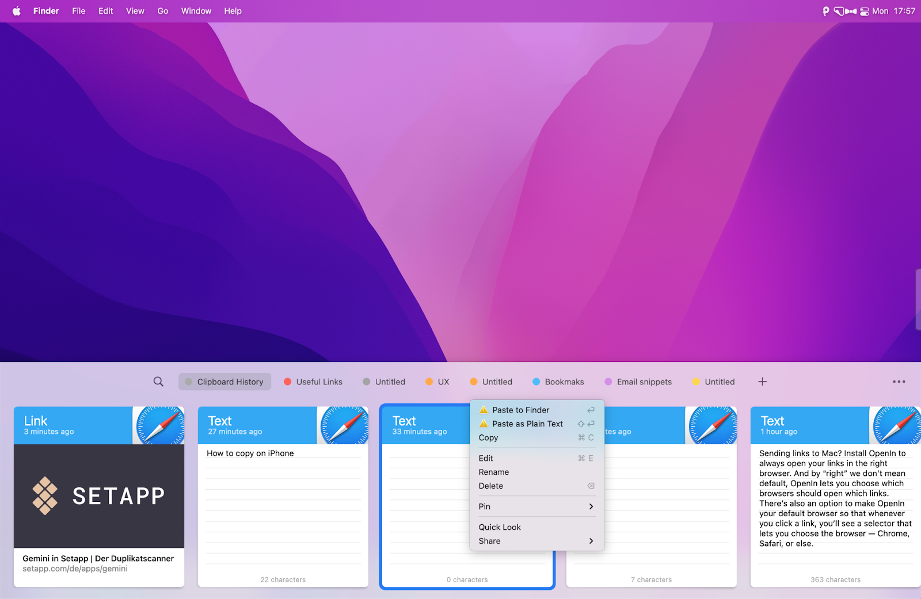Click the Setapp thumbnail on the Link card

[98, 496]
